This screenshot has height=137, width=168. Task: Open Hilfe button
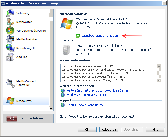[155, 130]
